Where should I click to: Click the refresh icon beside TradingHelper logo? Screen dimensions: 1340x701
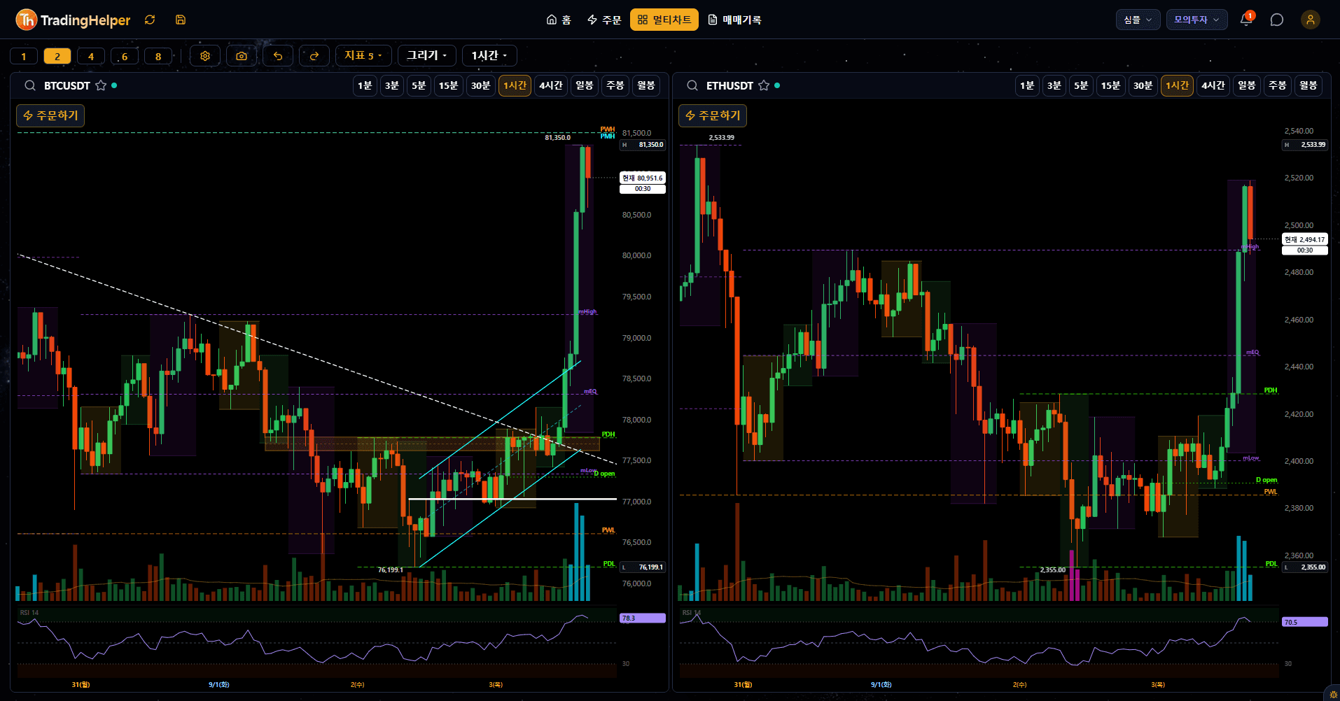(x=150, y=20)
